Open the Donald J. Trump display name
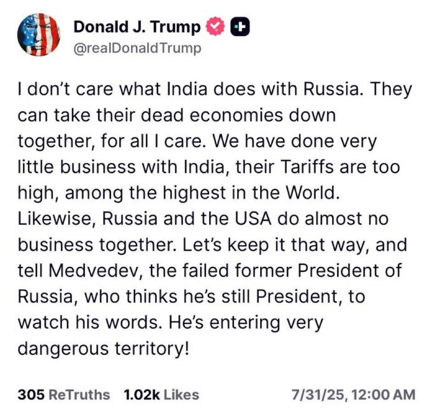This screenshot has width=433, height=419. (136, 27)
